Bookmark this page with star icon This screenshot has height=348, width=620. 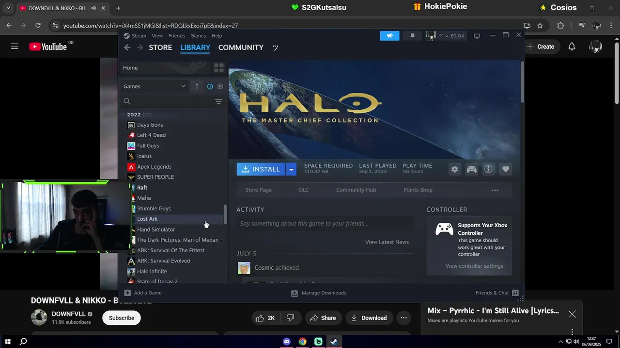540,26
